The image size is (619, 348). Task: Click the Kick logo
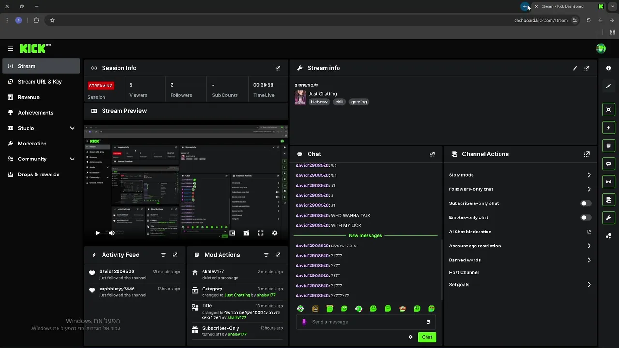[x=35, y=48]
